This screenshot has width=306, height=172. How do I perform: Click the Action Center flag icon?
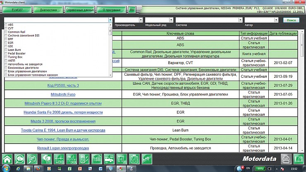(x=282, y=169)
